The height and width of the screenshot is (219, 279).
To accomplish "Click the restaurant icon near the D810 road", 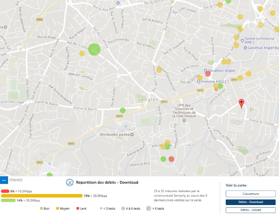I will click(216, 89).
